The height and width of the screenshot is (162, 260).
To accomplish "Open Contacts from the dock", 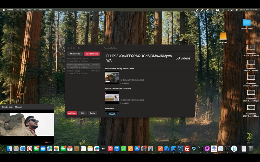I will [x=77, y=149].
